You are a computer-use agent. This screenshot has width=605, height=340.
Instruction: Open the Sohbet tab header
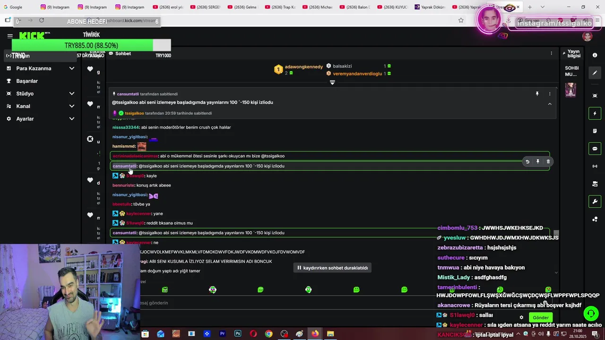(x=120, y=53)
